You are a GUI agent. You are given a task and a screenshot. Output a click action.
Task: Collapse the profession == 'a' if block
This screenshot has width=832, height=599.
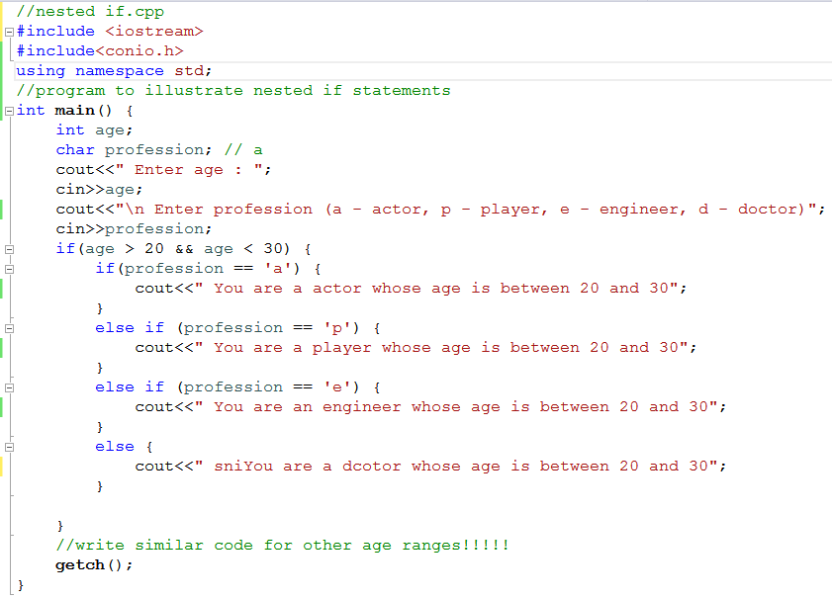pyautogui.click(x=8, y=268)
